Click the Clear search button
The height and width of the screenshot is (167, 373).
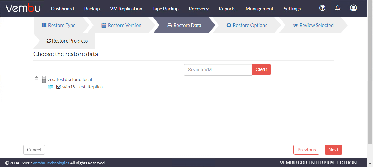tap(261, 69)
